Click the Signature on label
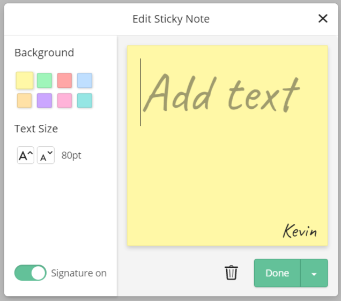The width and height of the screenshot is (341, 301). 79,273
